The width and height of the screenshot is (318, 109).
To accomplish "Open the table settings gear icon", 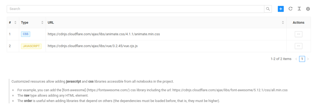I will coord(308,9).
